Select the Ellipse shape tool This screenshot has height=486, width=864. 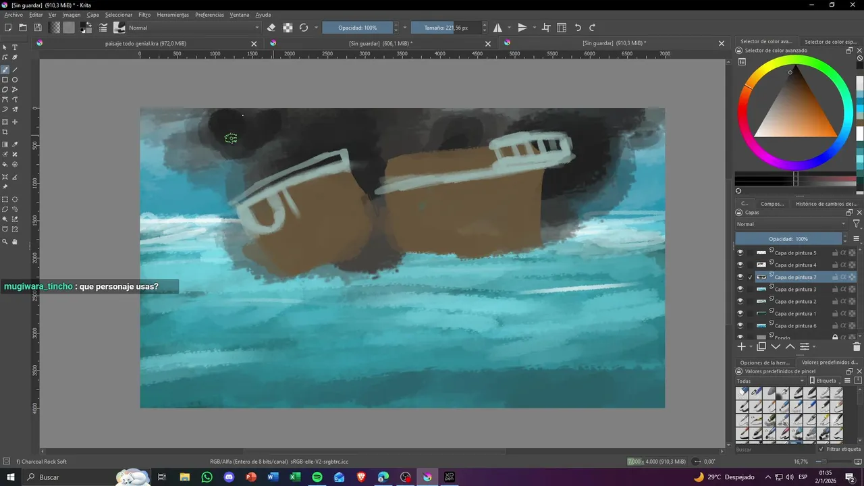pos(15,80)
